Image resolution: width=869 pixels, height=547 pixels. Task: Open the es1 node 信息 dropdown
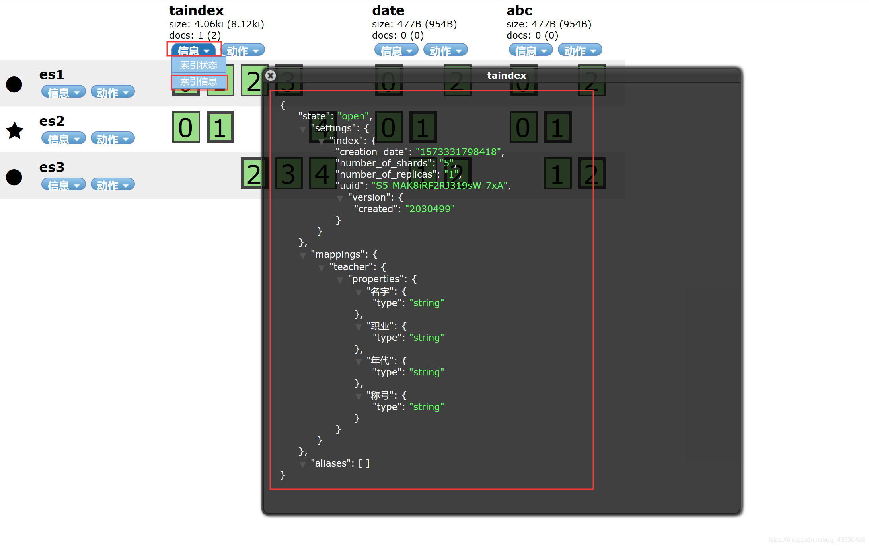[64, 92]
